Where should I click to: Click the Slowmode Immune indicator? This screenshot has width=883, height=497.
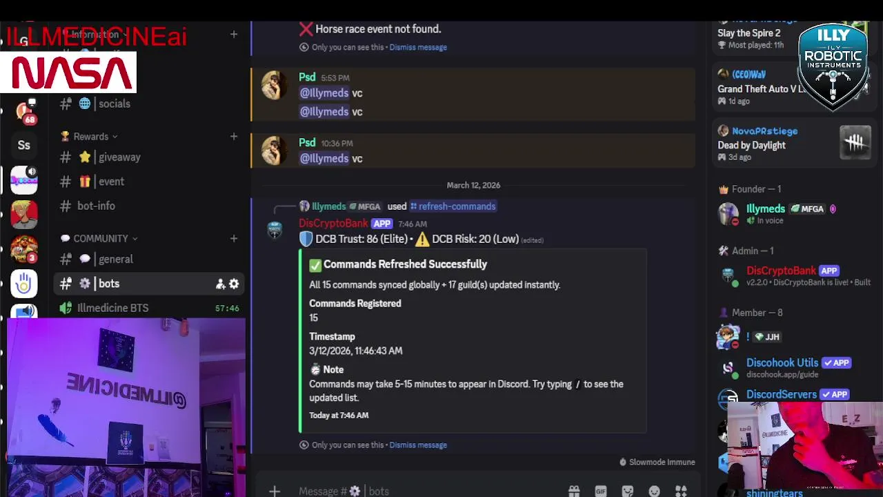coord(657,462)
